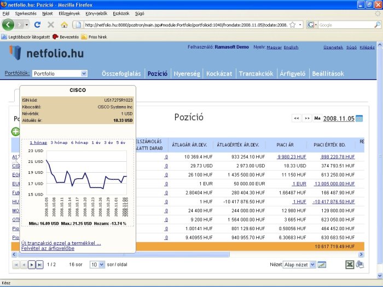Reload the page with refresh icon
383x287 pixels.
[x=37, y=25]
